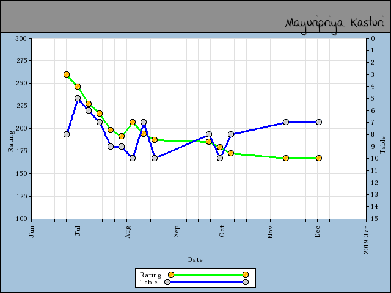Image resolution: width=391 pixels, height=293 pixels.
Task: Click the 'Table' label in the legend
Action: pyautogui.click(x=148, y=282)
